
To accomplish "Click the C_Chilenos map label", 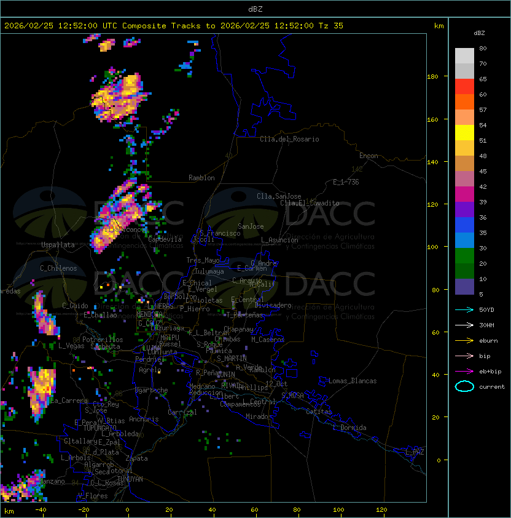I will click(58, 268).
